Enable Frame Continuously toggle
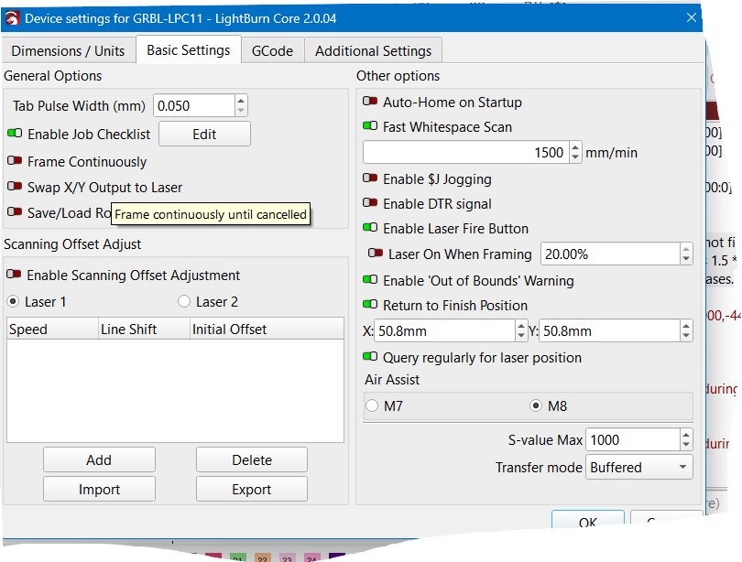Screen dimensions: 742x562 click(15, 161)
